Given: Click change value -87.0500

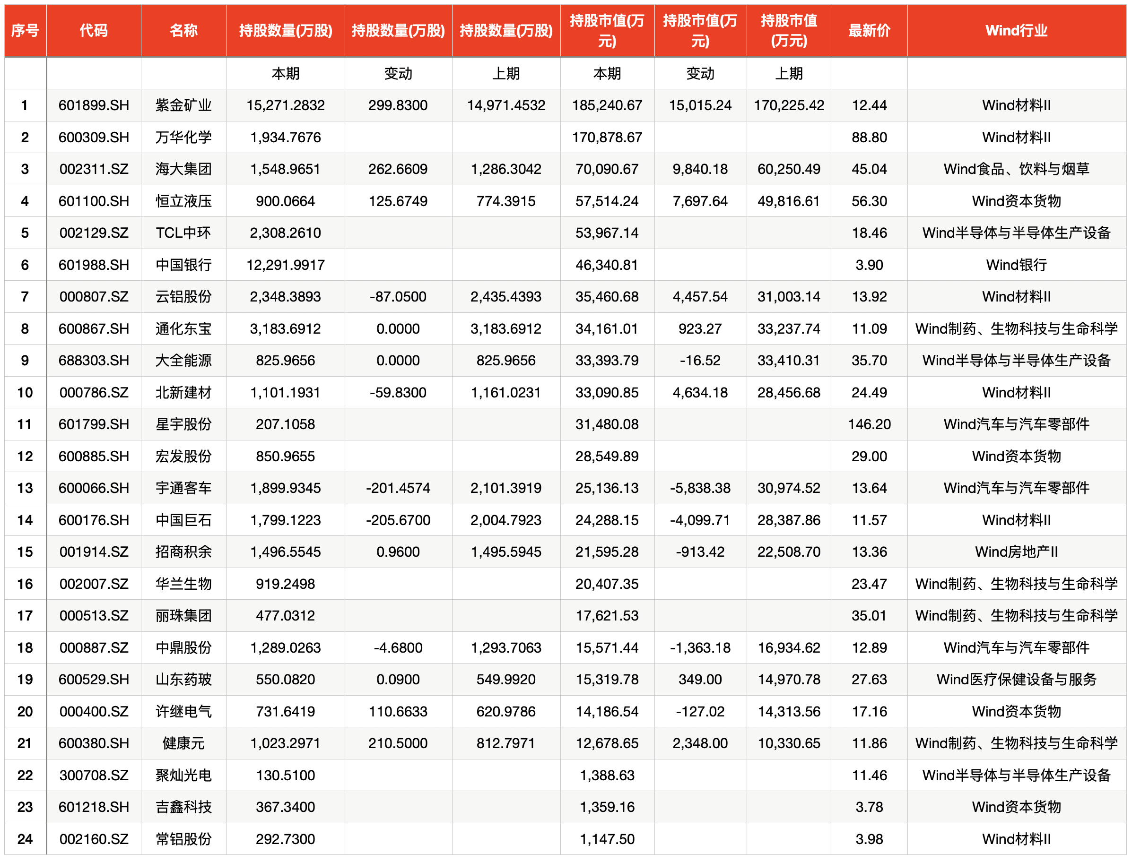Looking at the screenshot, I should (399, 297).
